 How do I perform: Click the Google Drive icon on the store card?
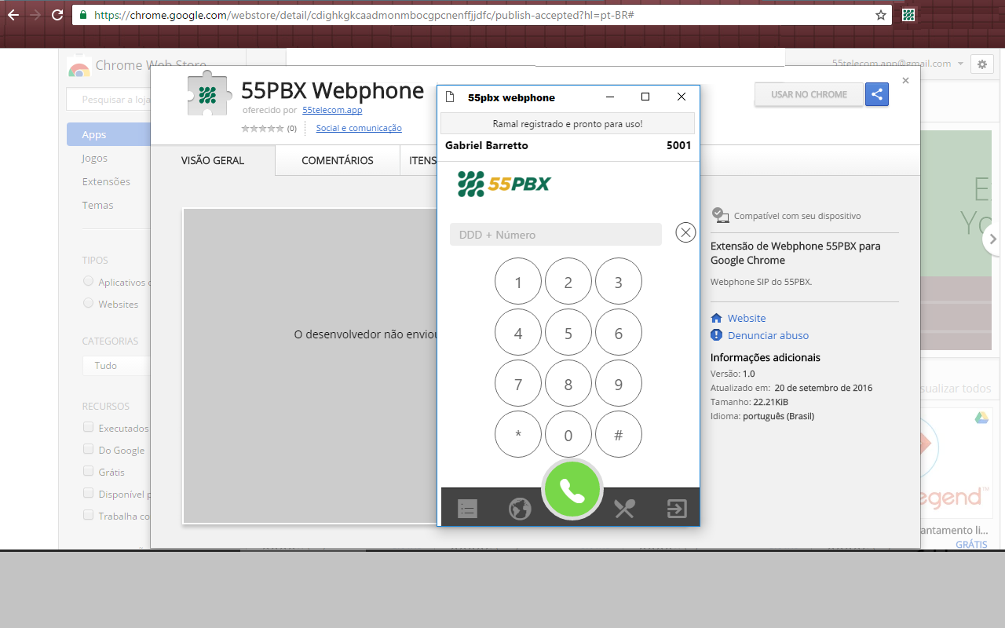(x=981, y=418)
